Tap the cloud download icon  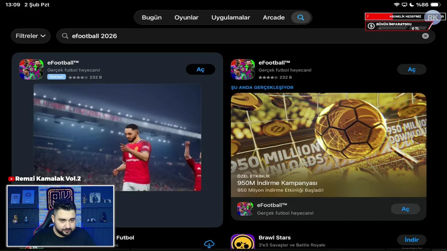coord(209,244)
